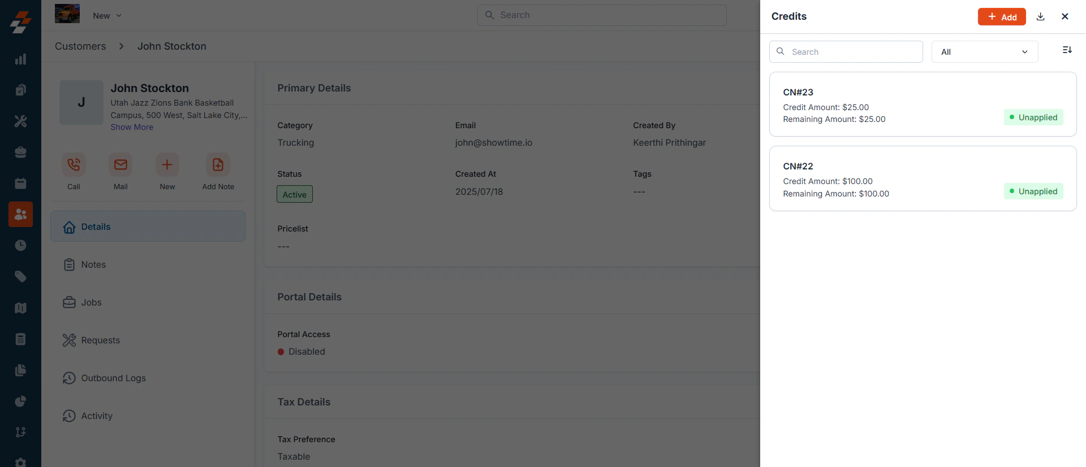Click the Trucking category value

(296, 143)
